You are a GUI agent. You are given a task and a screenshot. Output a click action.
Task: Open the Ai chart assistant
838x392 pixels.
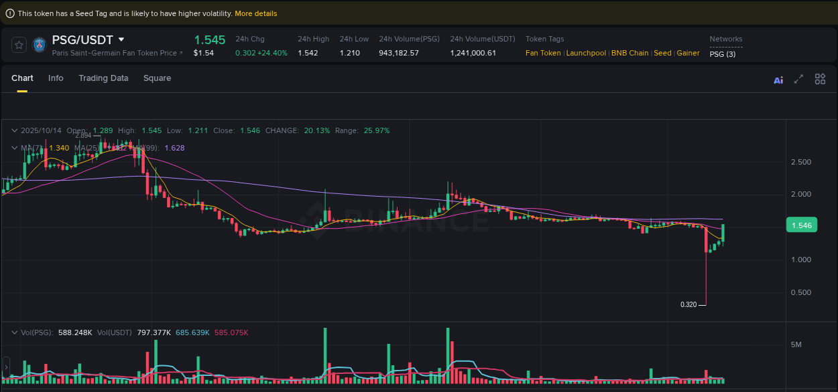[778, 79]
